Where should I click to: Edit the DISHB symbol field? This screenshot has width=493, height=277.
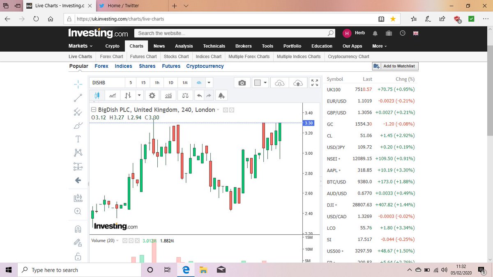click(106, 82)
